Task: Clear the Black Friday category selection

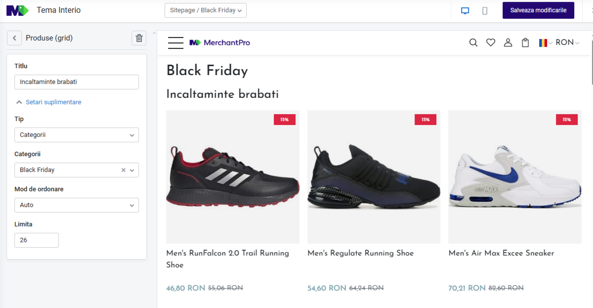Action: 124,170
